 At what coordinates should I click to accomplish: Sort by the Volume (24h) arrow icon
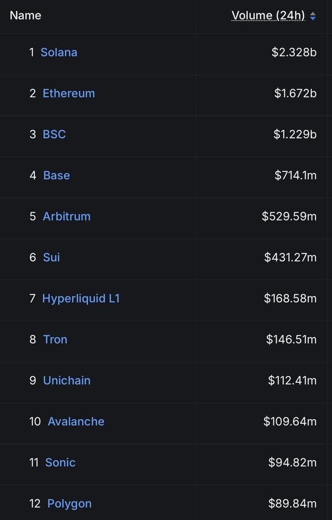click(x=312, y=16)
